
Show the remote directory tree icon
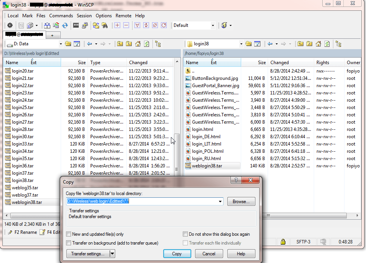338,44
